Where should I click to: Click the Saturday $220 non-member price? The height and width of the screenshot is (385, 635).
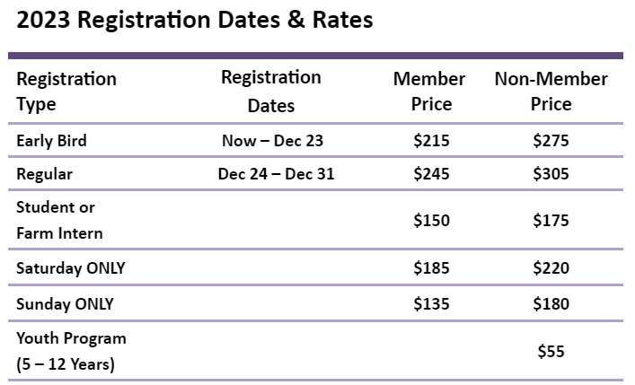click(551, 267)
